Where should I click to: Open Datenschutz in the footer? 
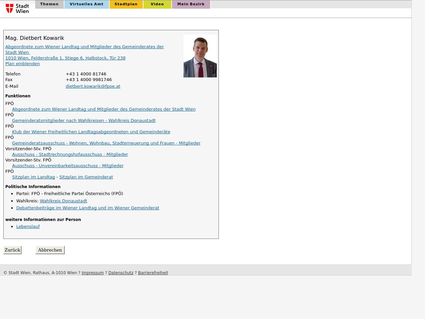click(x=121, y=272)
